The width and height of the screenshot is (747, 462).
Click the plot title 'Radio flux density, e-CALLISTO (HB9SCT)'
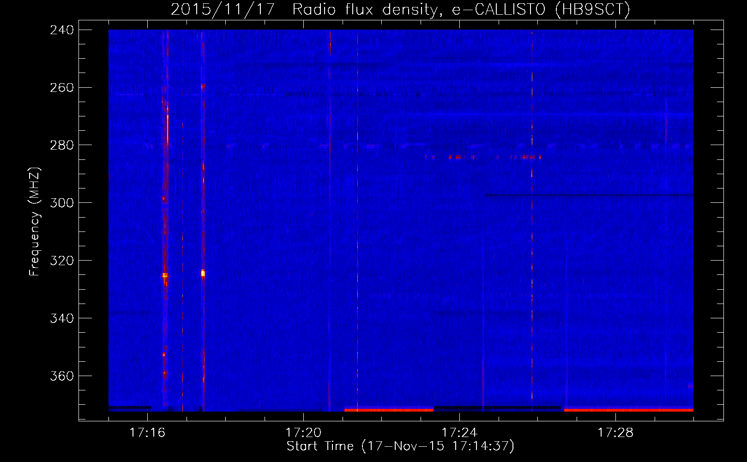[x=461, y=9]
